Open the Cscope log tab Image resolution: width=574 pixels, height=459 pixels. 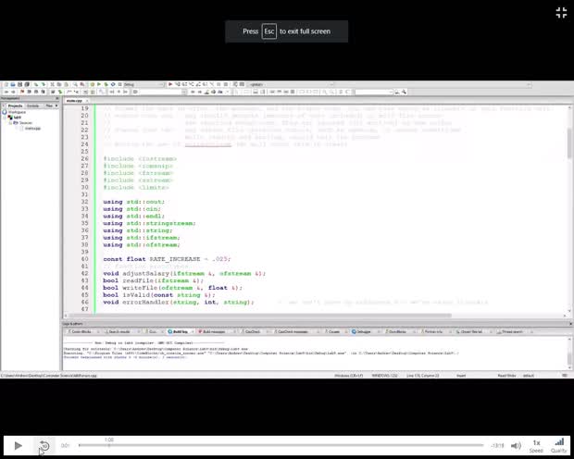point(333,331)
